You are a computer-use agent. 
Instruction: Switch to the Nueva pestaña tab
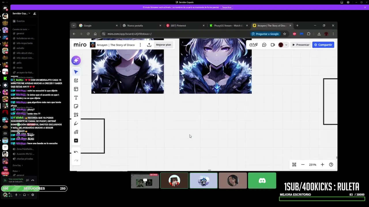(141, 26)
